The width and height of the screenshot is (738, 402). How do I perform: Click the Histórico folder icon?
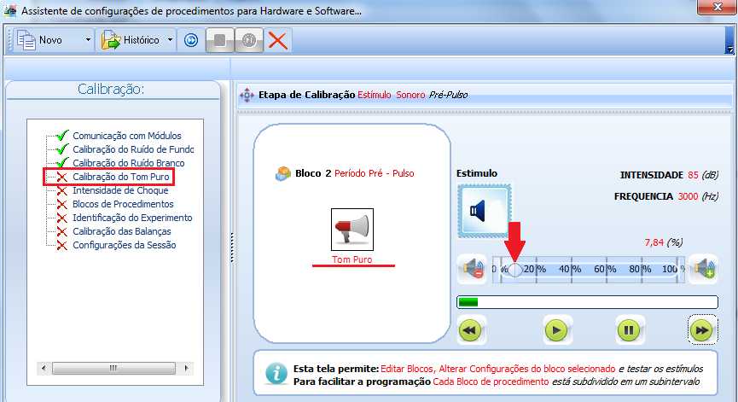point(111,40)
